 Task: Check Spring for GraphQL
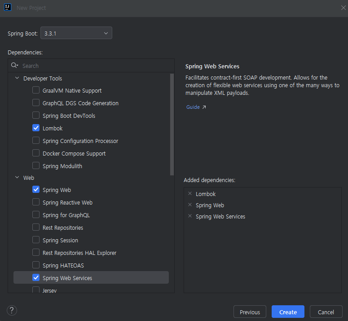36,214
